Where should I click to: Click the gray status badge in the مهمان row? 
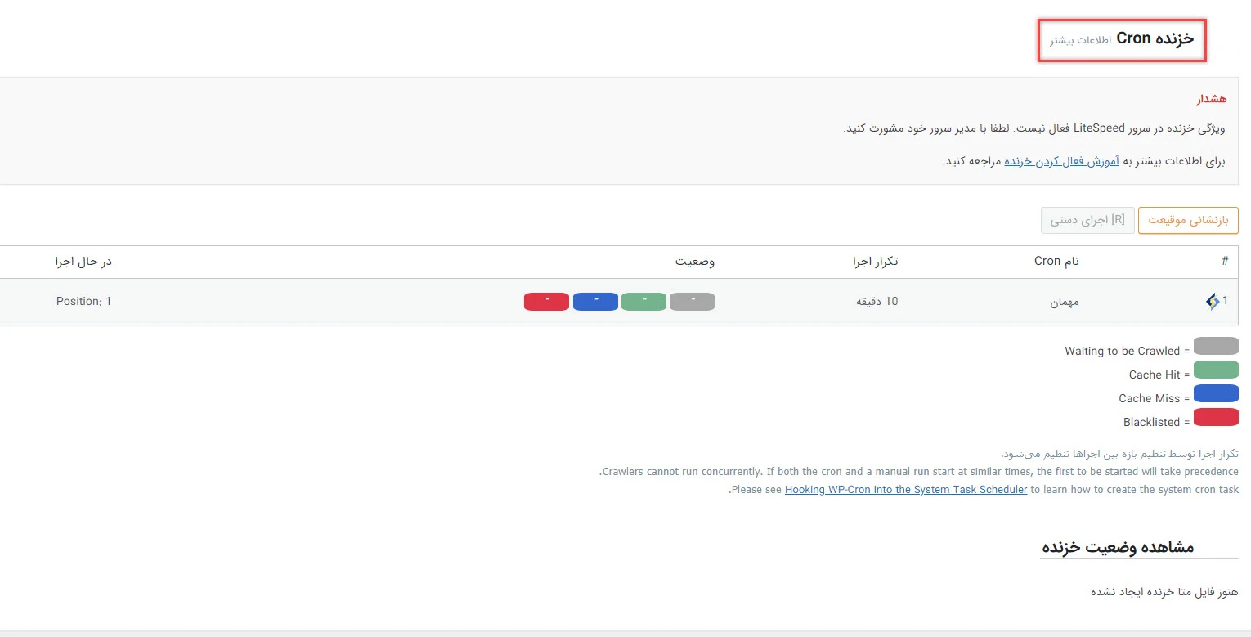click(692, 302)
